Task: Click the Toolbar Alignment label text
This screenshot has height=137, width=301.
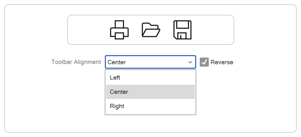Action: (76, 62)
